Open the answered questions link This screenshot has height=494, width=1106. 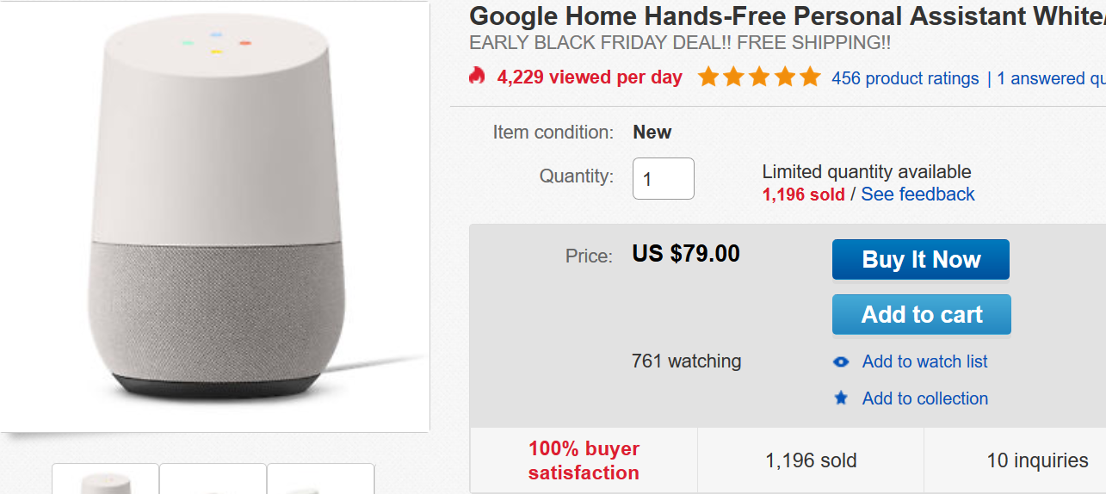tap(1051, 78)
